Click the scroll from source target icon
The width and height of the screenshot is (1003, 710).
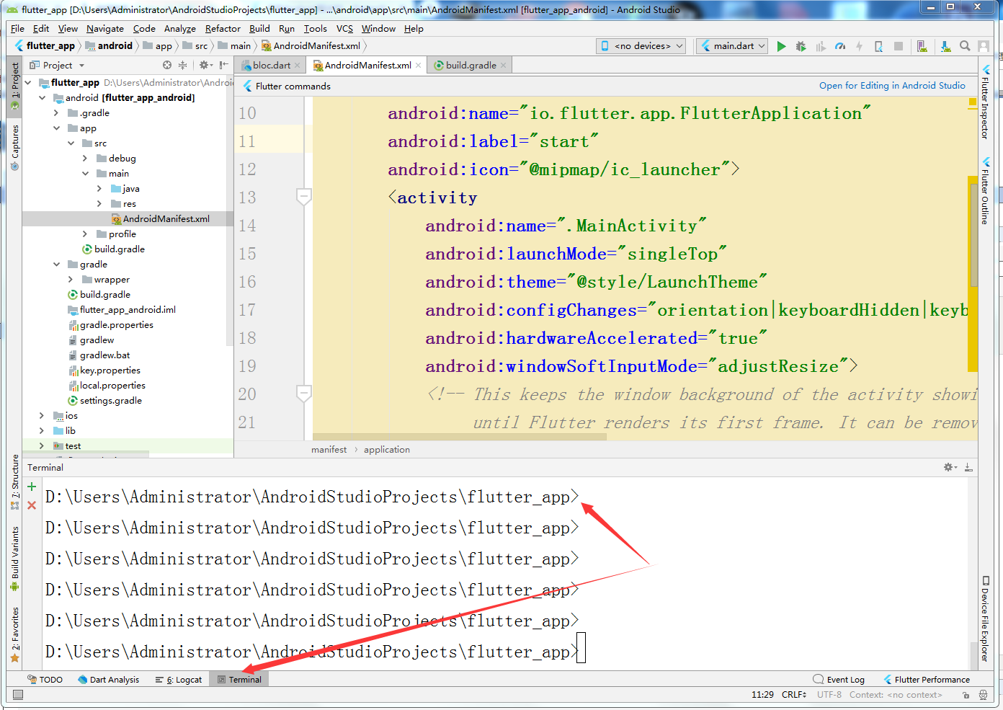167,65
